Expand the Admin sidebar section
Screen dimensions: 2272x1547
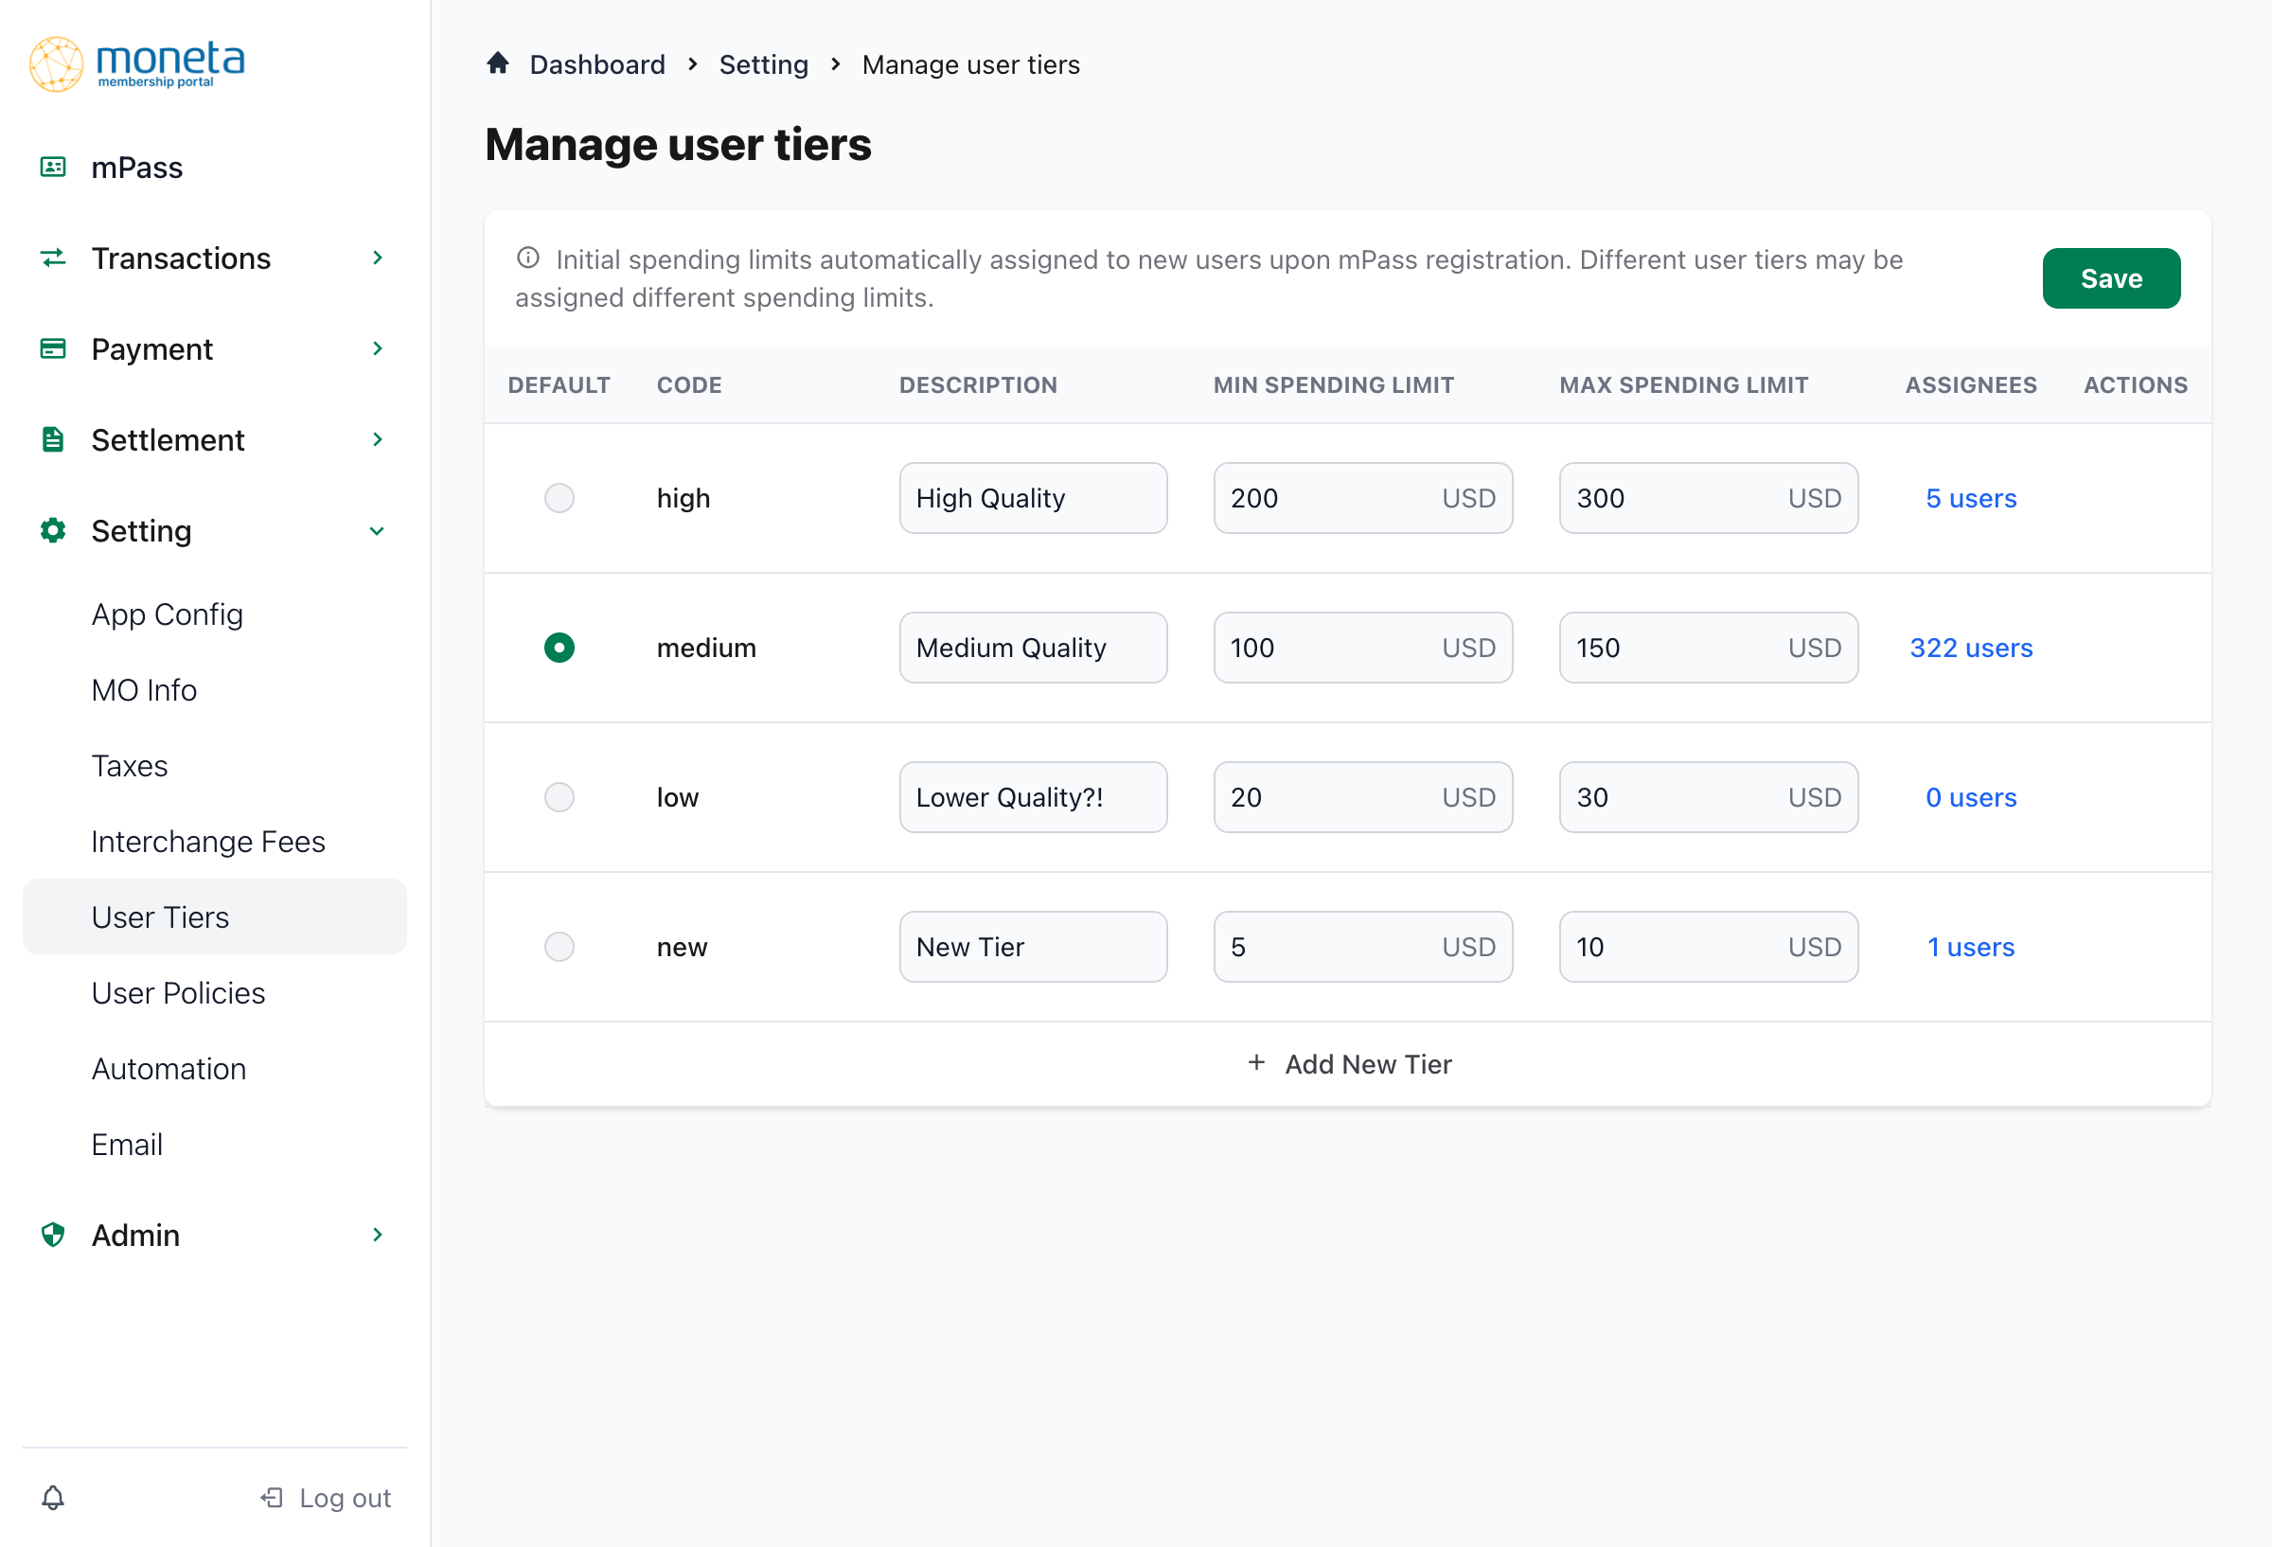(x=378, y=1234)
